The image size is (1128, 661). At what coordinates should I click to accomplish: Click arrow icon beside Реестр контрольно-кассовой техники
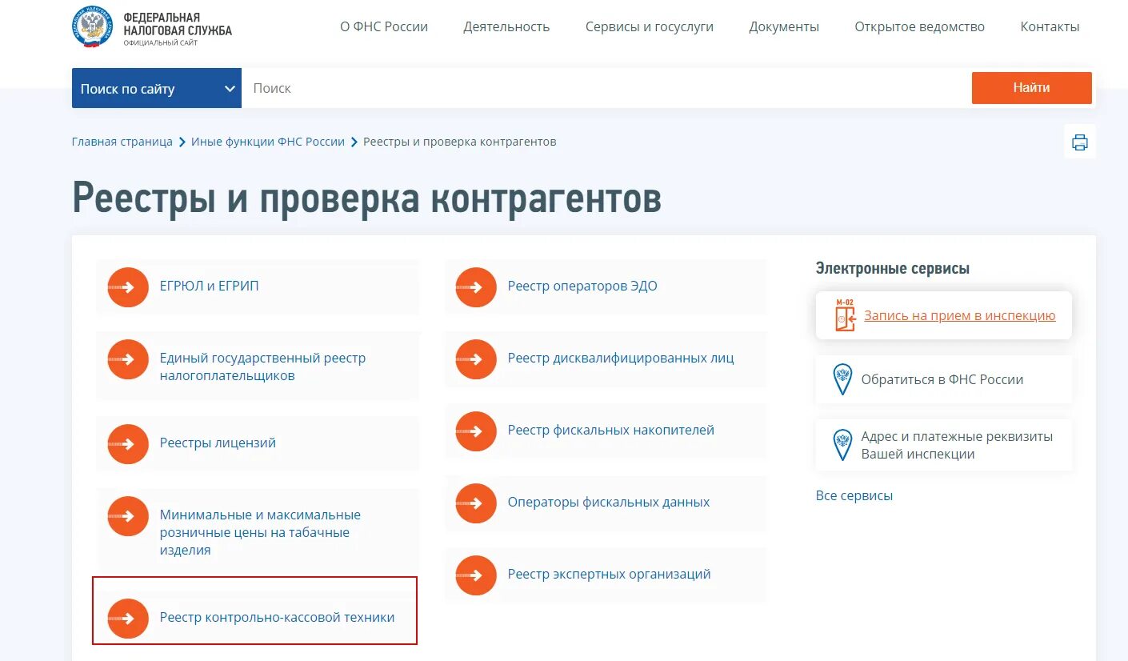click(128, 618)
